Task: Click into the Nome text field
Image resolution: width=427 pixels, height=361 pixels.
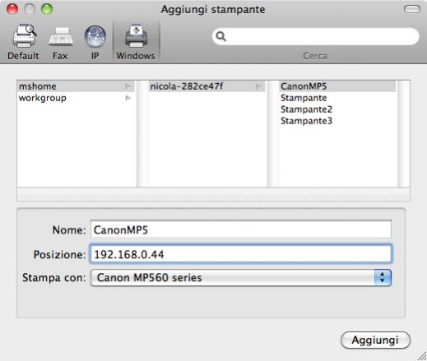Action: click(x=241, y=229)
